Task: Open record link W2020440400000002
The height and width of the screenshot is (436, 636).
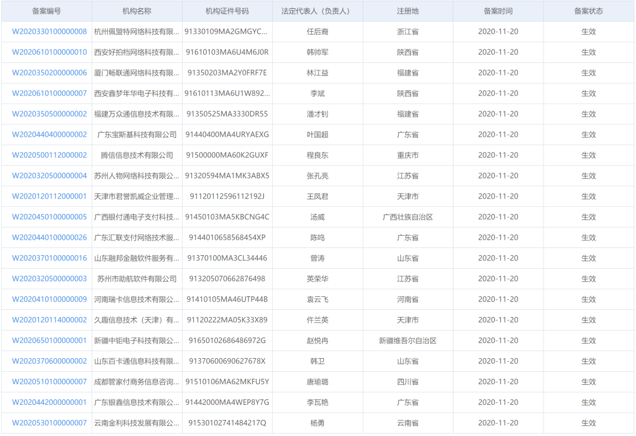Action: 49,135
